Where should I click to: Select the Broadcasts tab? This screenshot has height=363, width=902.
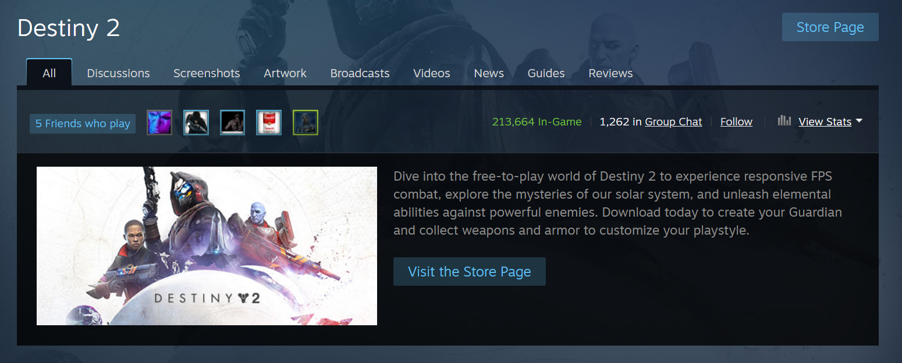click(360, 73)
